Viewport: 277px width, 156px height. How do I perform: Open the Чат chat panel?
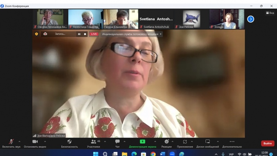click(x=117, y=142)
